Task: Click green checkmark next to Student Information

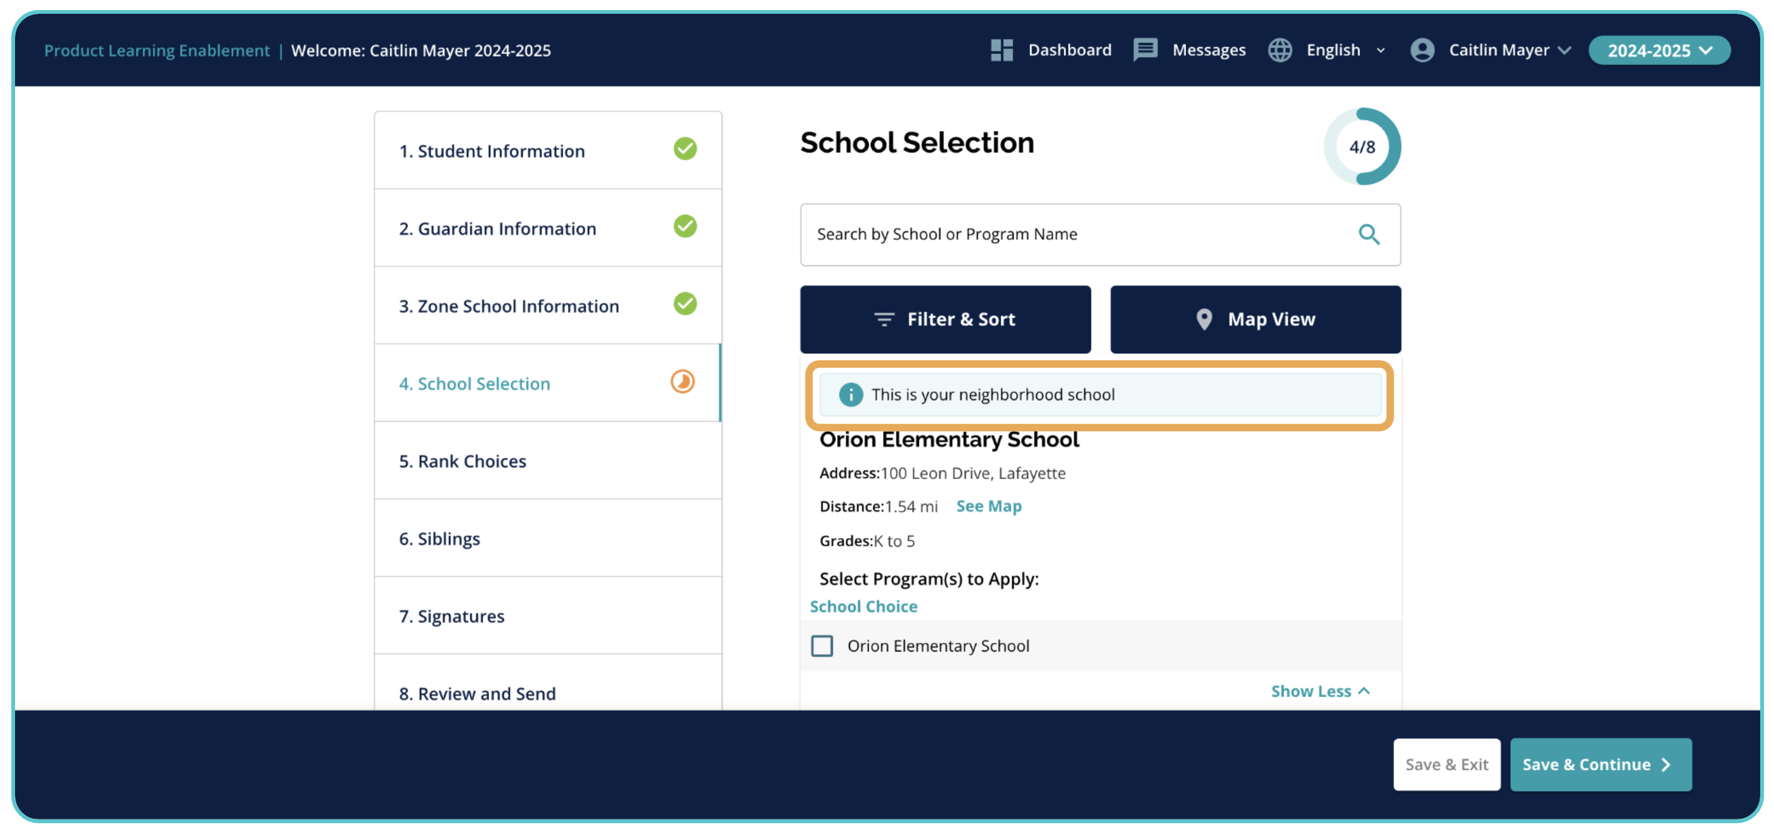Action: [x=685, y=148]
